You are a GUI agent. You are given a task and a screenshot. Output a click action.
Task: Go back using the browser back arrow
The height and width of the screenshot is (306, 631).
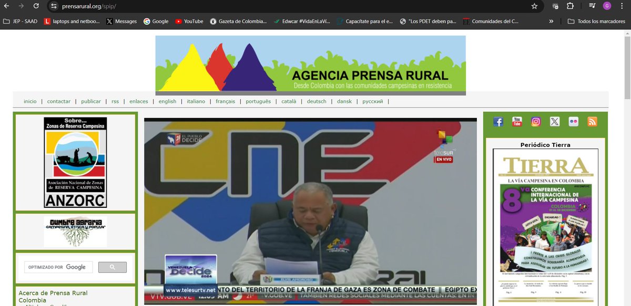pos(6,6)
